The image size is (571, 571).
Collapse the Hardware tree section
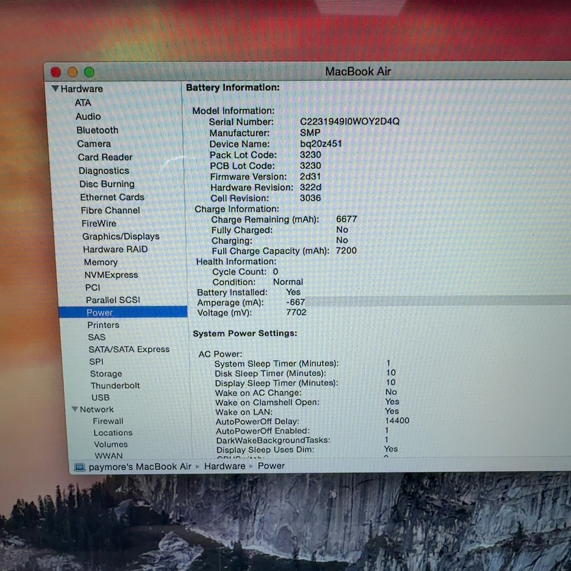(55, 89)
